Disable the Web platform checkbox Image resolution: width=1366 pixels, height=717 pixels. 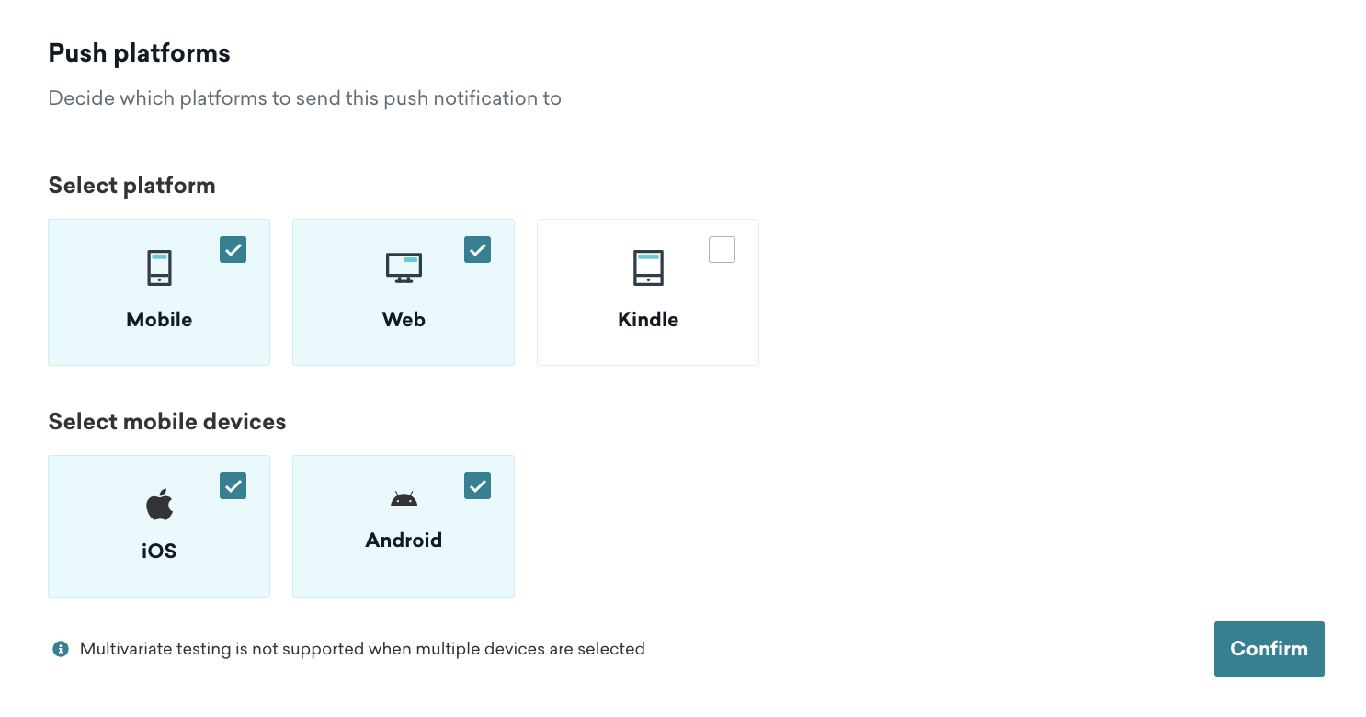477,249
